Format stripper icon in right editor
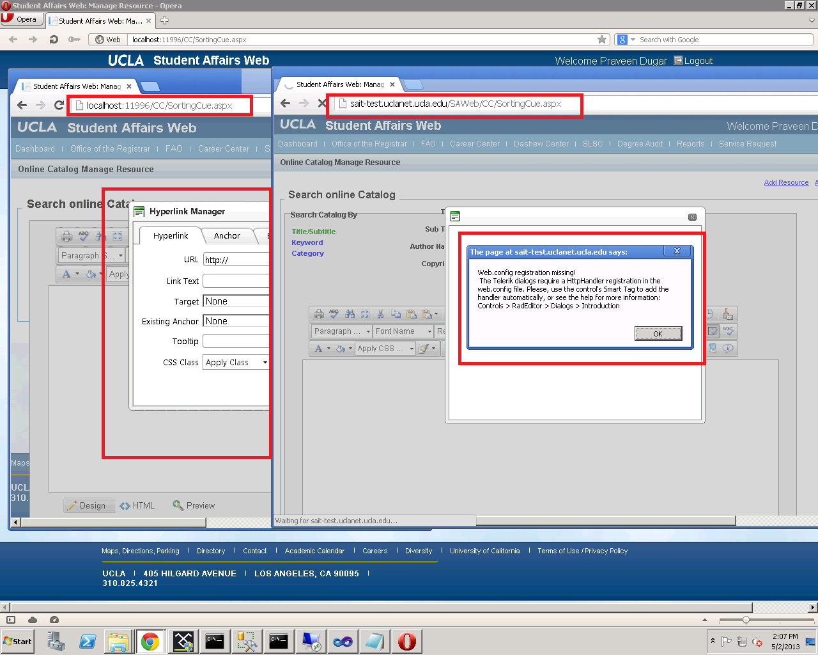The height and width of the screenshot is (655, 818). coord(424,349)
